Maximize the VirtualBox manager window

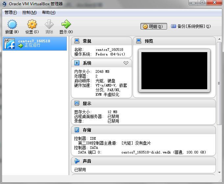pyautogui.click(x=202, y=3)
